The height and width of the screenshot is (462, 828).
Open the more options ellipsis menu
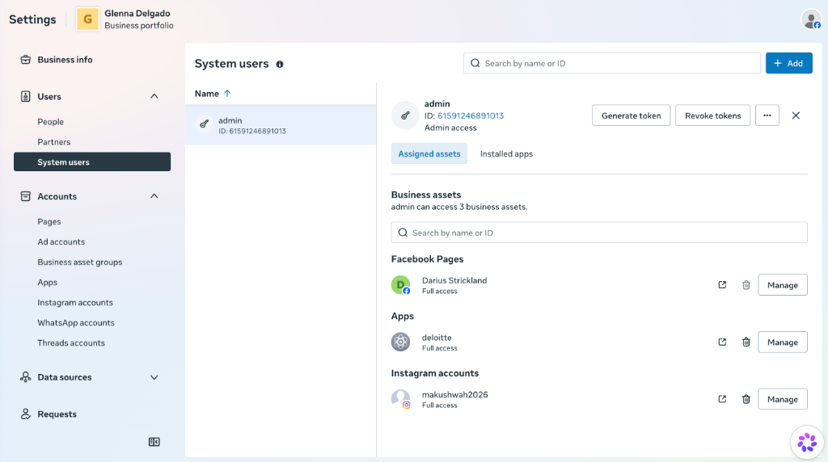[x=767, y=115]
